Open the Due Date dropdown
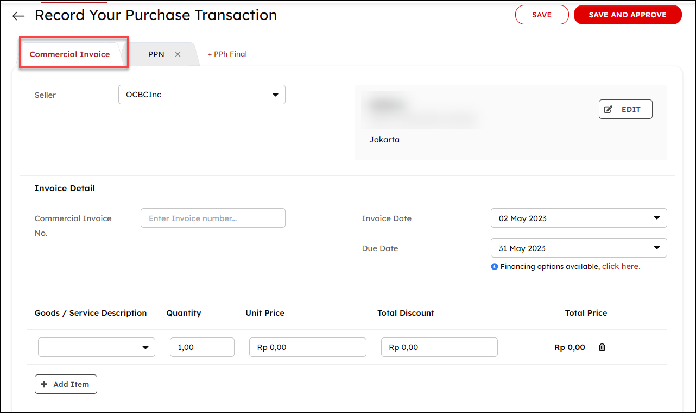696x413 pixels. (x=578, y=248)
